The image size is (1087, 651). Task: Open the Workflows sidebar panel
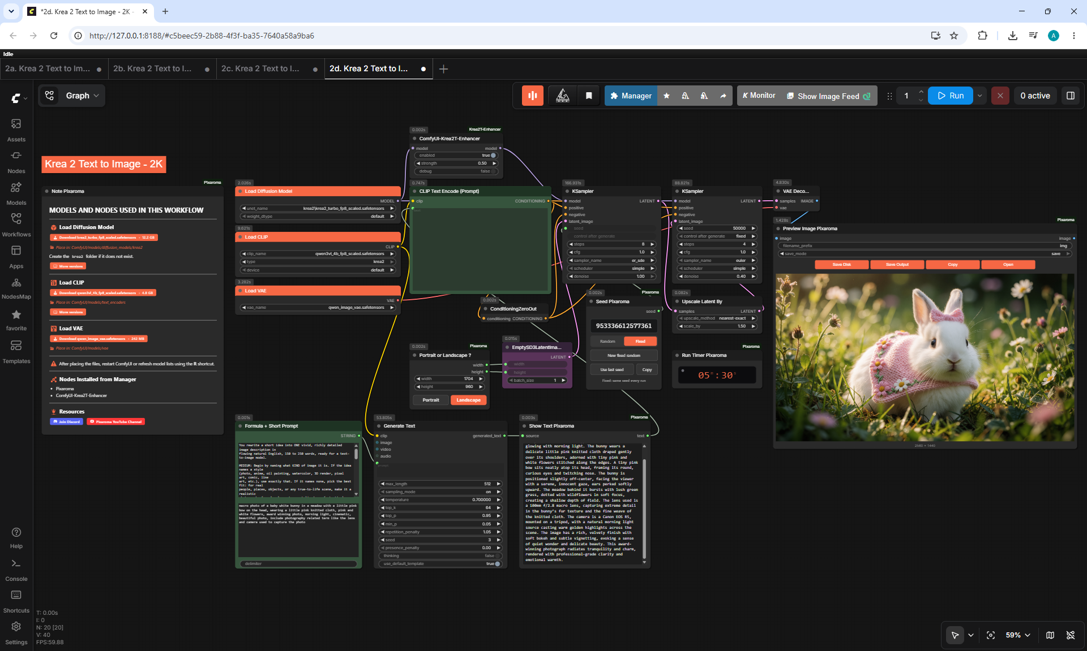(x=16, y=225)
